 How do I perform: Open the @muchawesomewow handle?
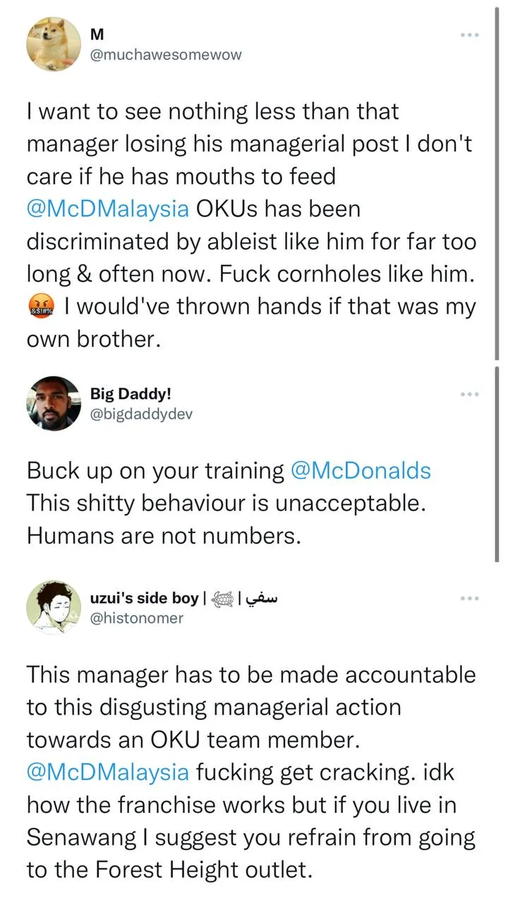167,54
